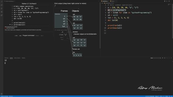173x97 pixels.
Task: Open the output channel dropdown showing Code
Action: (x=156, y=58)
